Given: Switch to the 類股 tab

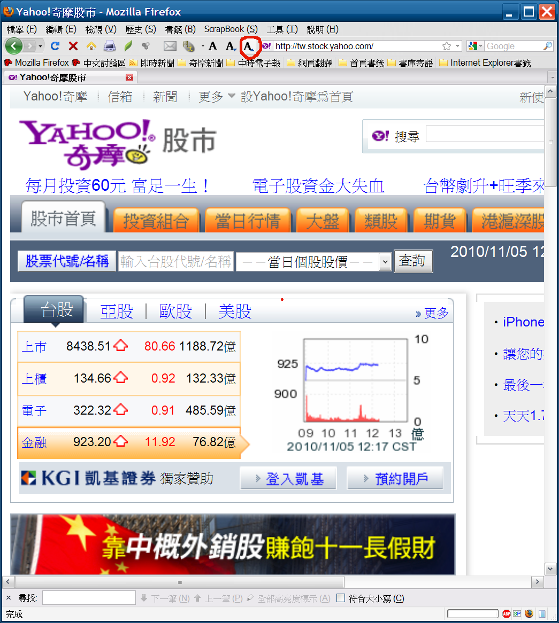Looking at the screenshot, I should 381,221.
